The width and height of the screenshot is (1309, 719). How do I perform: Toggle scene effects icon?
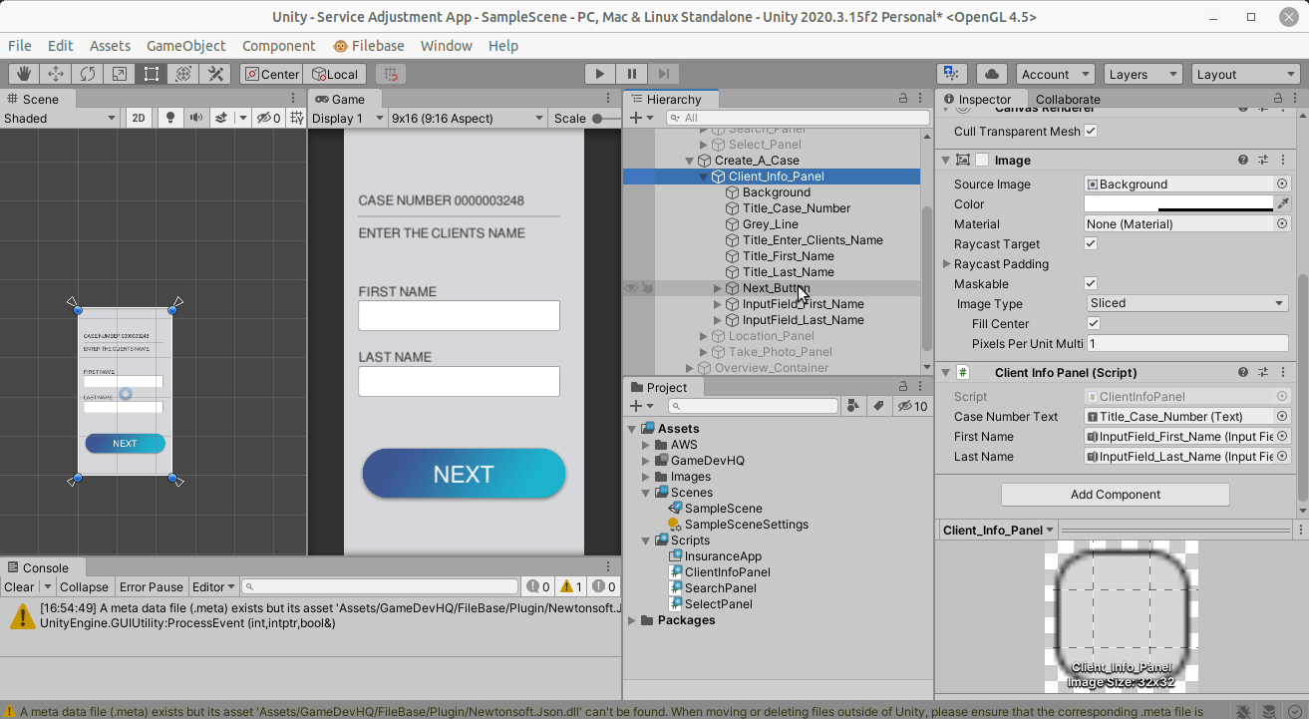click(x=221, y=118)
